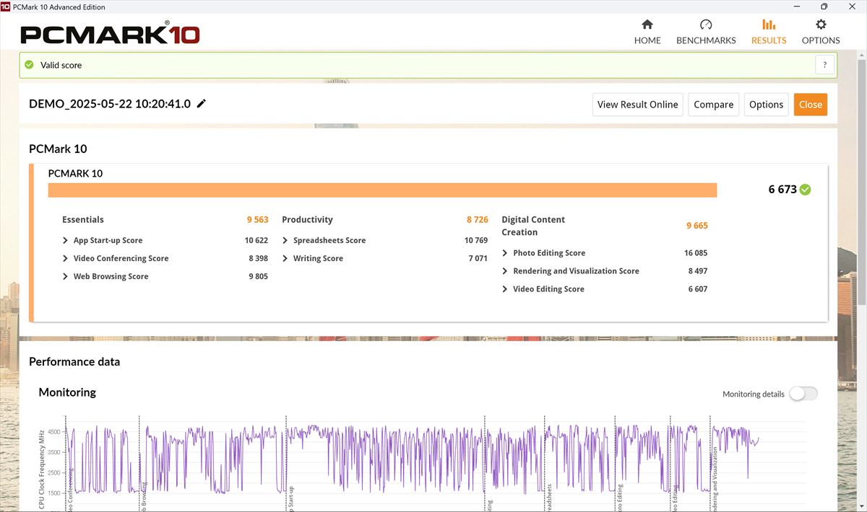Close the PCMark 10 window
The image size is (867, 512).
pyautogui.click(x=853, y=6)
